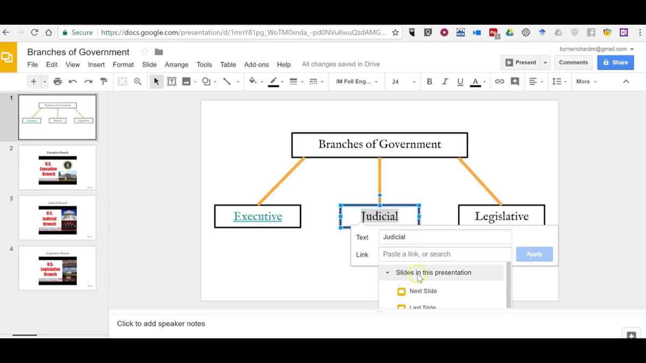The image size is (646, 363).
Task: Click the Paste a link or search field
Action: pos(445,254)
